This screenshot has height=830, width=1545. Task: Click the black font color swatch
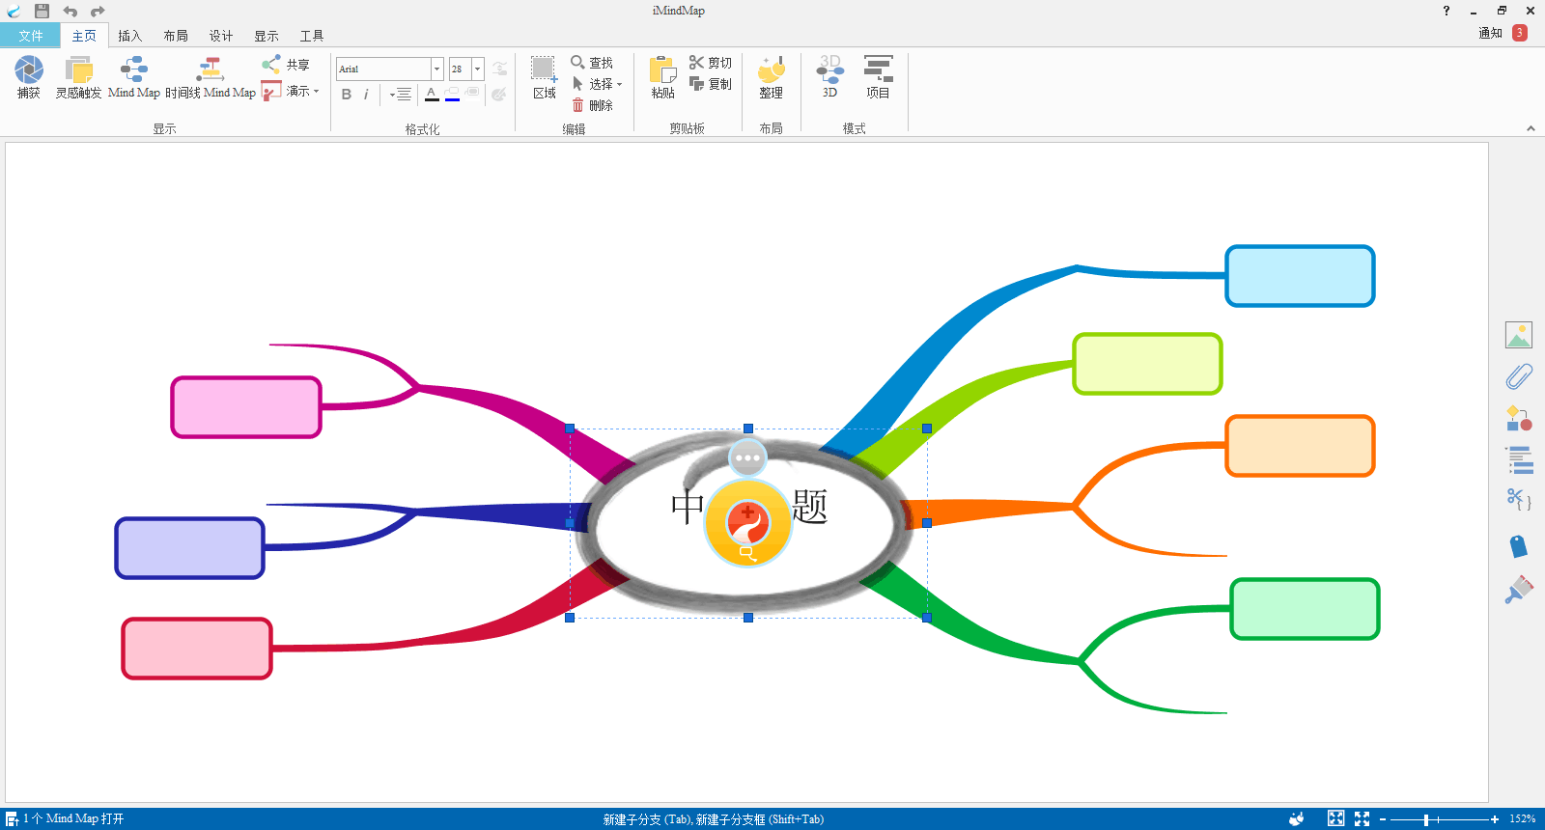[432, 95]
